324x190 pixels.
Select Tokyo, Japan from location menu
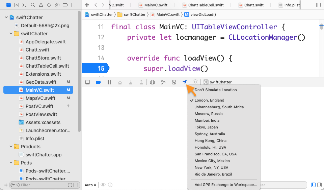206,127
